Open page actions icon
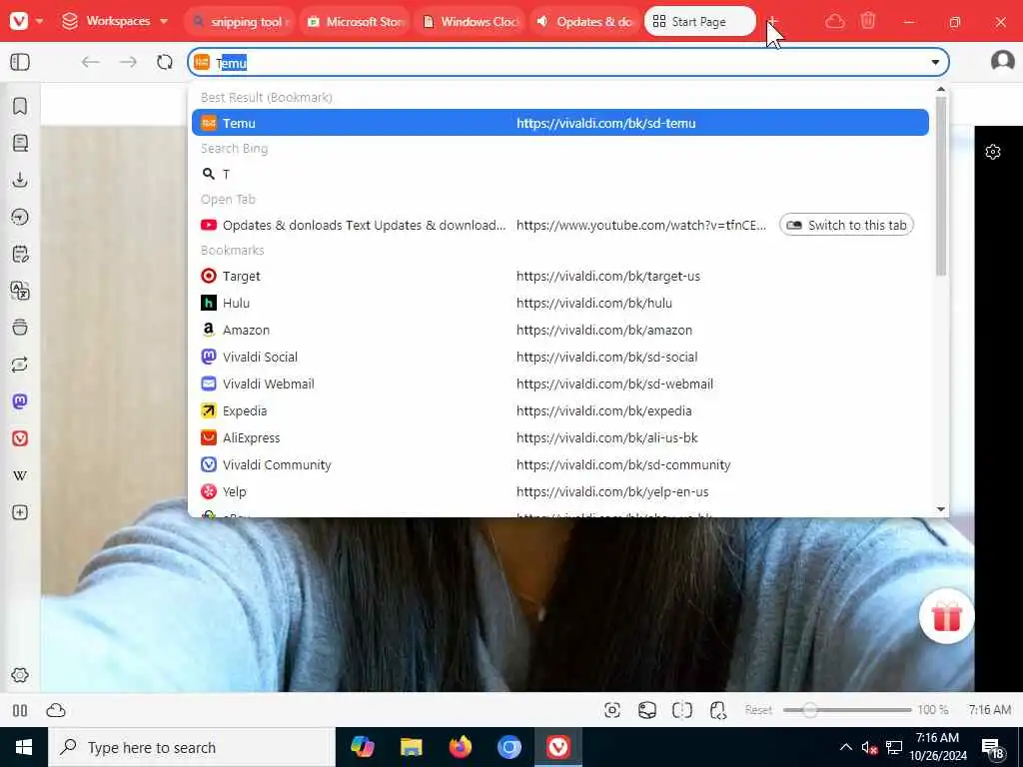Viewport: 1023px width, 767px height. pos(717,710)
